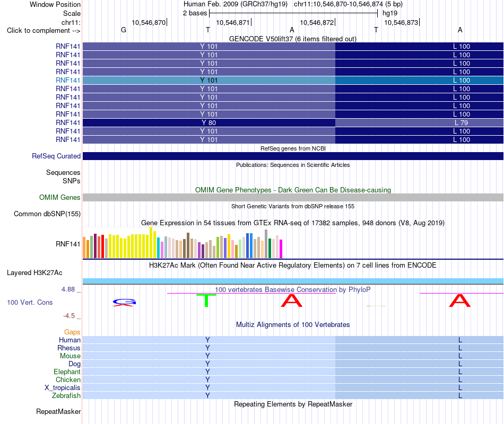Screen dimensions: 504x424
Task: Click the Y 80 codon in the RNF141 track
Action: click(x=209, y=123)
